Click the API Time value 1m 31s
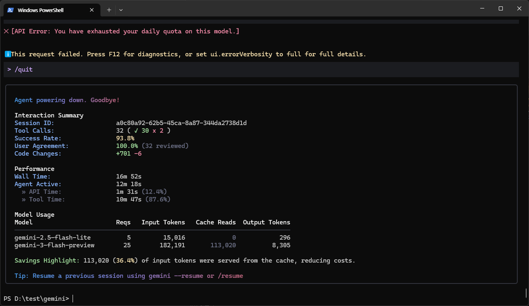The height and width of the screenshot is (306, 529). [127, 191]
